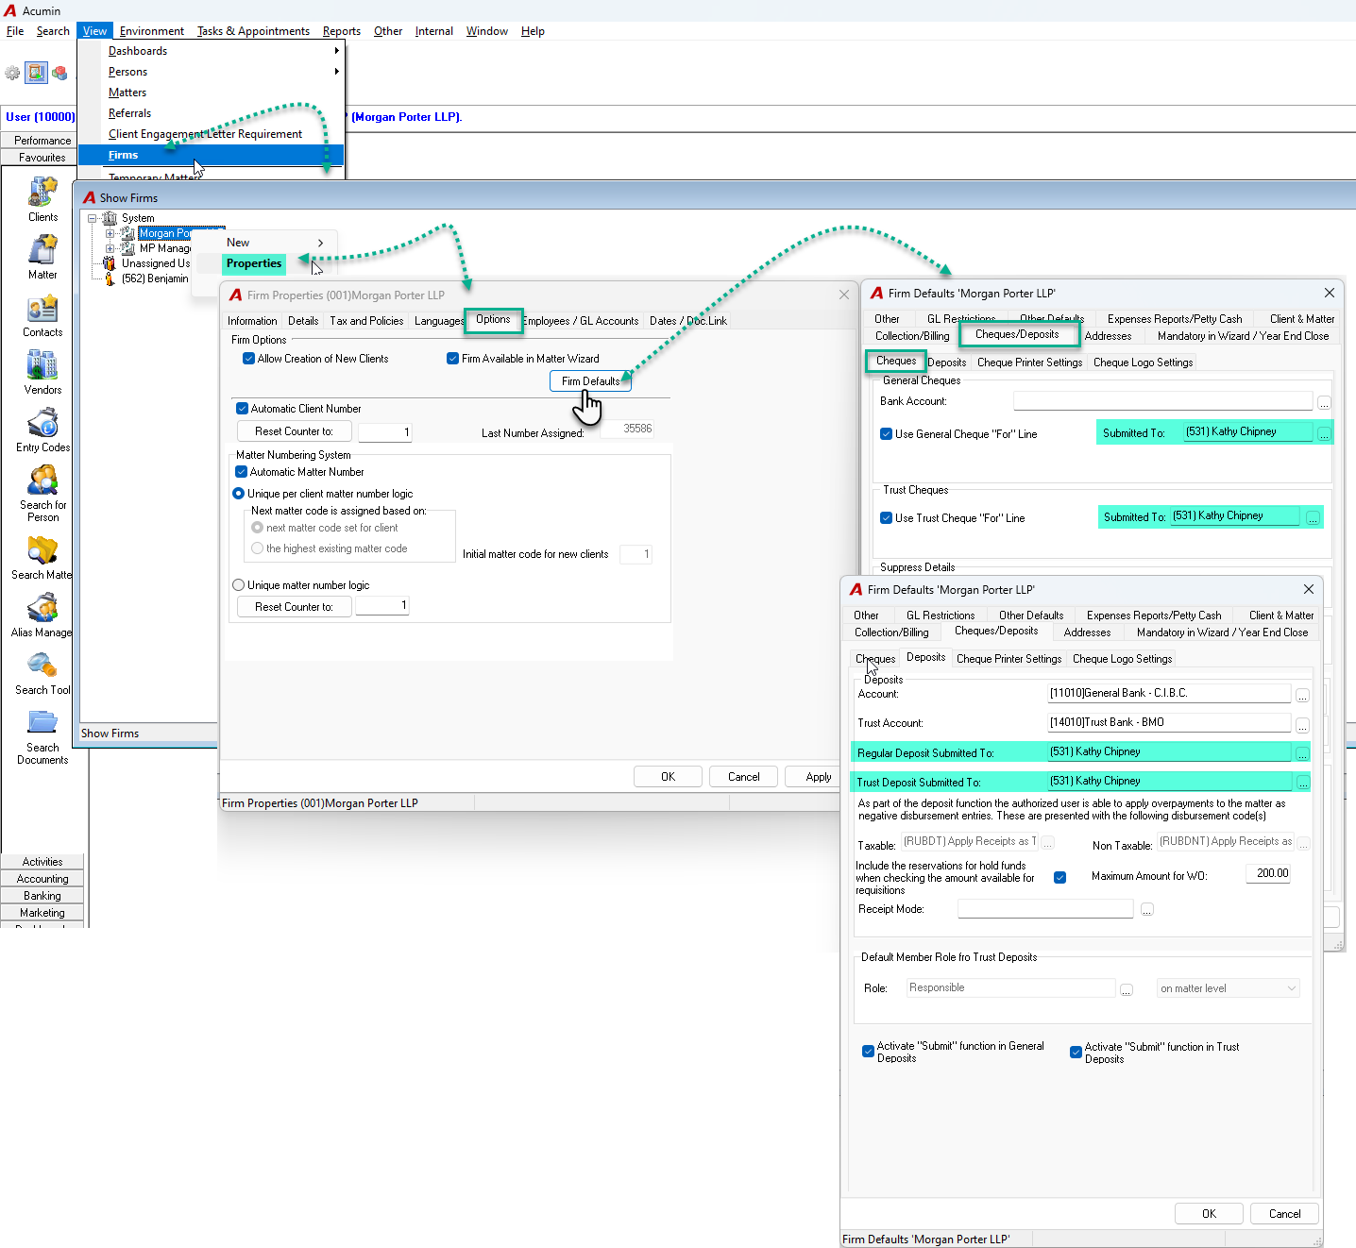Open the 'on matter level' dropdown

pyautogui.click(x=1229, y=988)
